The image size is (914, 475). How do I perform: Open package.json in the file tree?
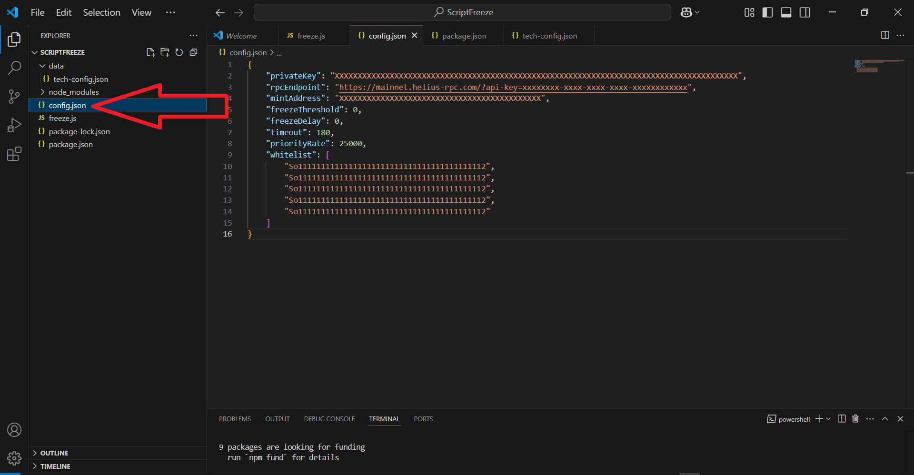pos(118,144)
